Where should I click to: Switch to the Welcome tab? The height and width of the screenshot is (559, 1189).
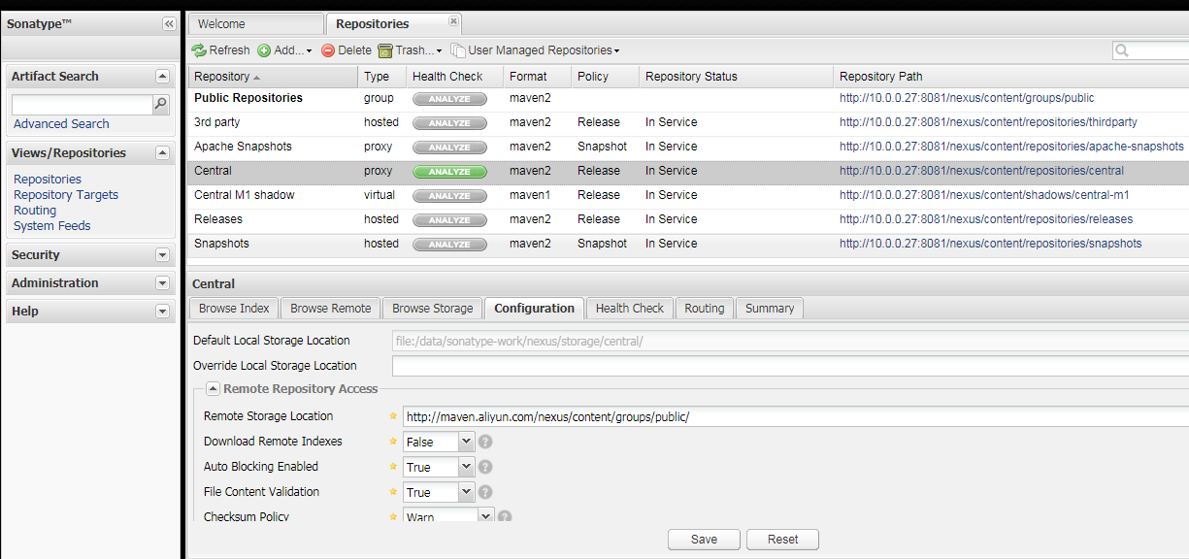[x=255, y=24]
